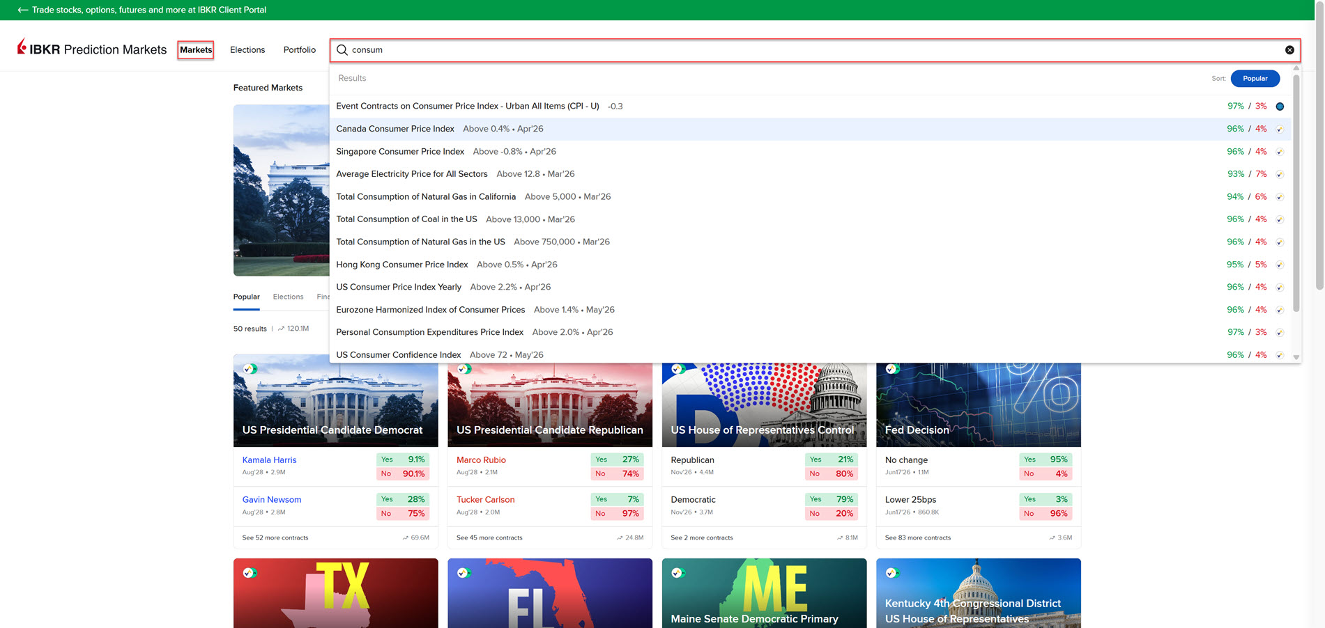Click the volume trend icon next to 120.1M
This screenshot has height=628, width=1325.
click(x=281, y=329)
